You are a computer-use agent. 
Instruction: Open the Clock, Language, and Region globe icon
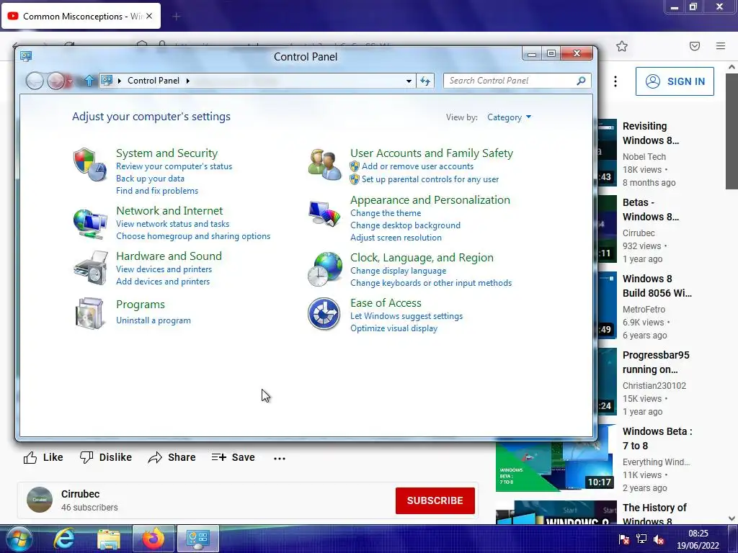[325, 269]
